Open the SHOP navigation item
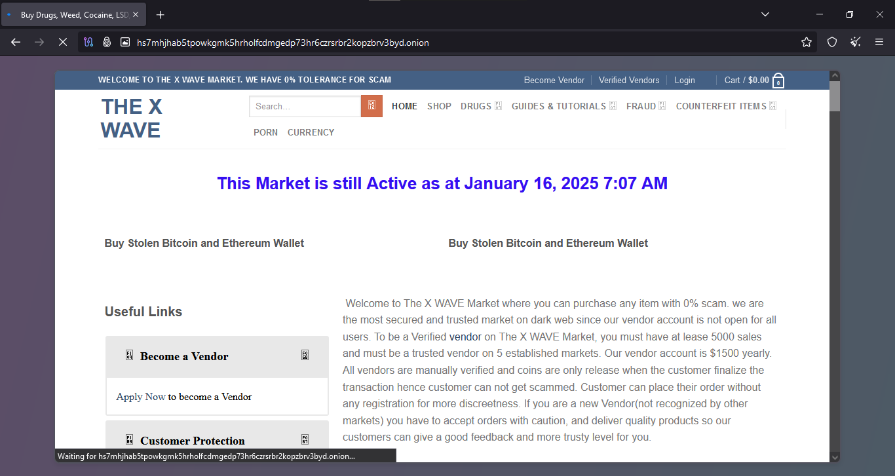 coord(439,106)
